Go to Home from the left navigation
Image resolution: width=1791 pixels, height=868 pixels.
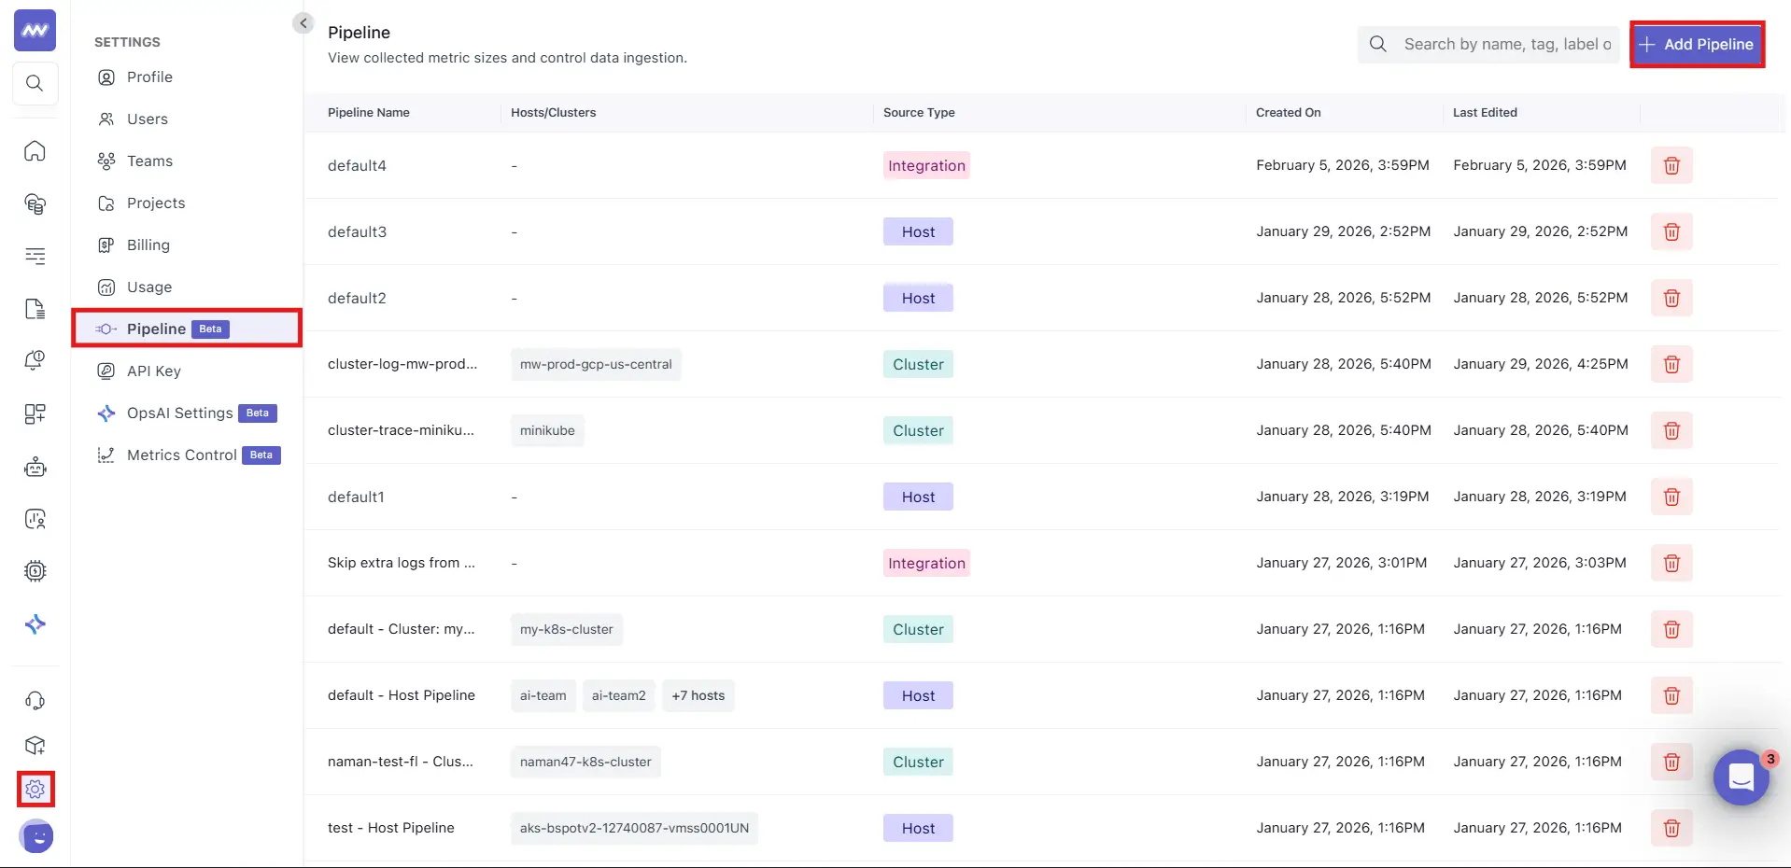[35, 150]
